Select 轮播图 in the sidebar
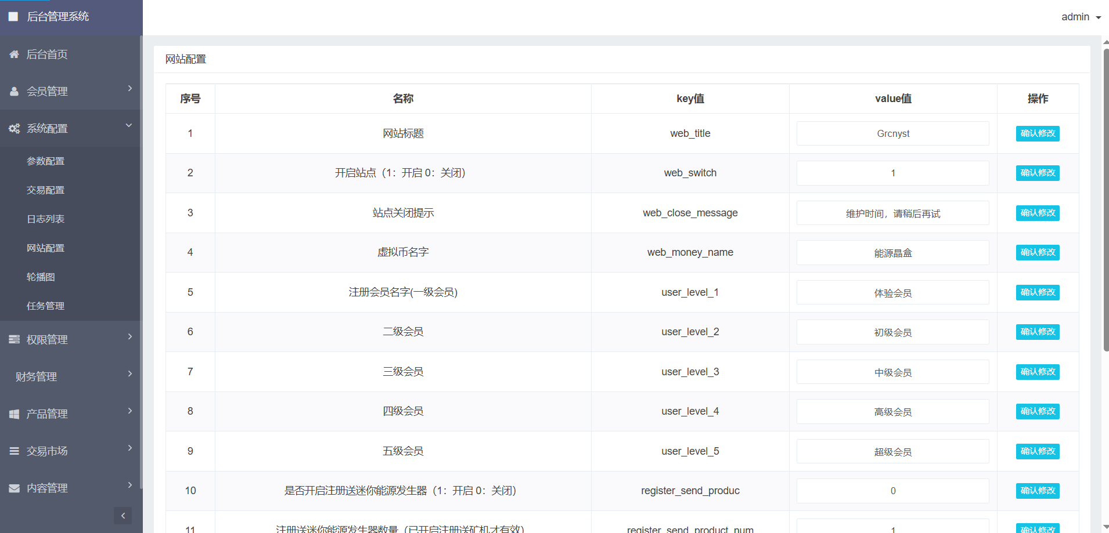Viewport: 1109px width, 533px height. (x=41, y=277)
